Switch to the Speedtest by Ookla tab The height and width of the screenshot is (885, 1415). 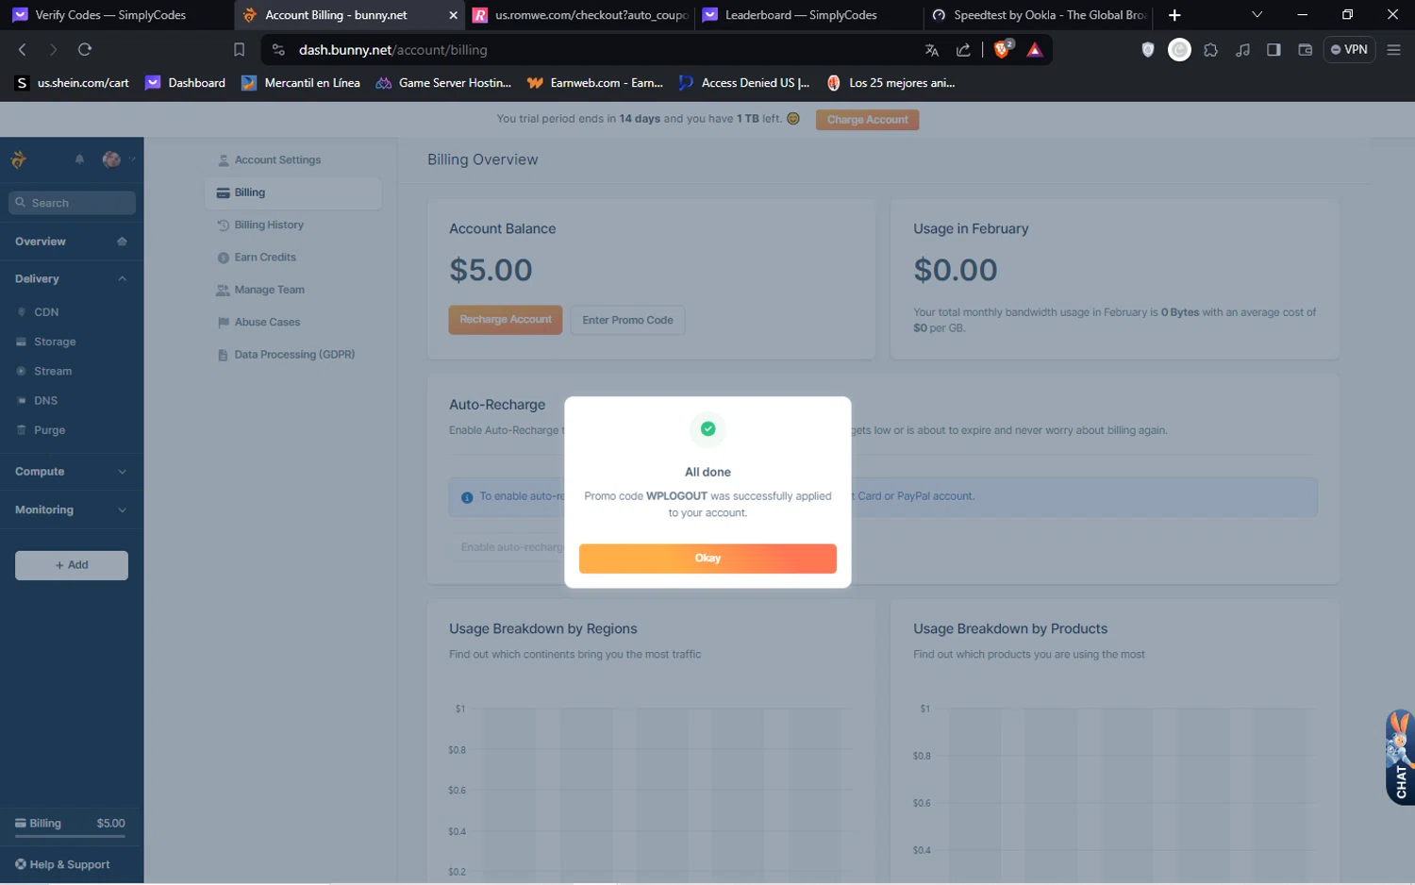[1040, 15]
